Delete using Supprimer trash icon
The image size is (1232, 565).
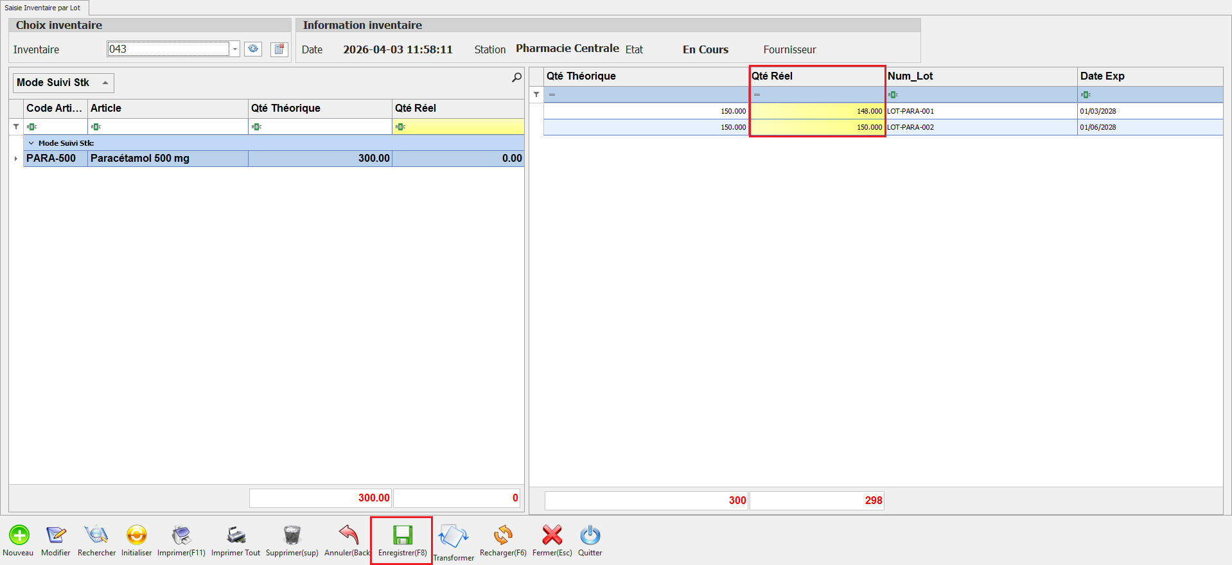coord(292,535)
